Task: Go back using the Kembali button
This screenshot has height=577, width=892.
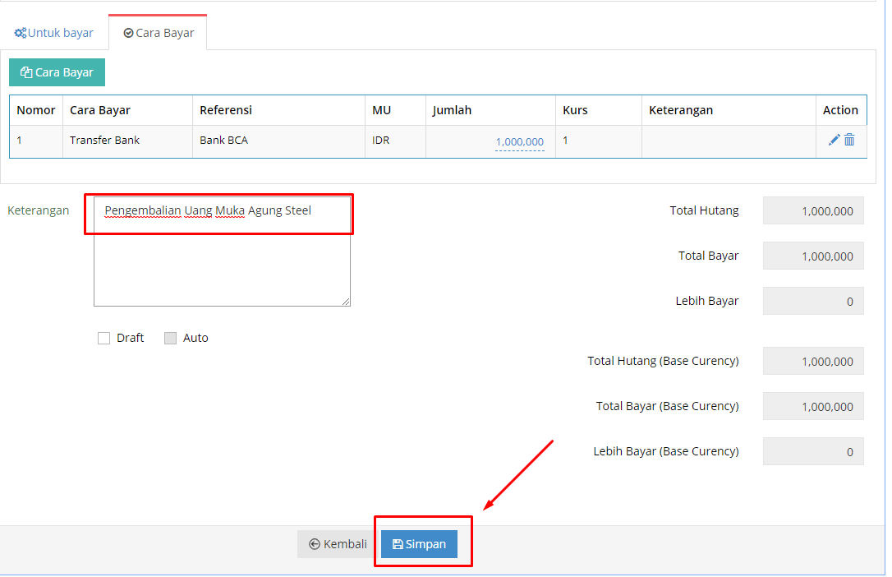Action: pyautogui.click(x=338, y=544)
